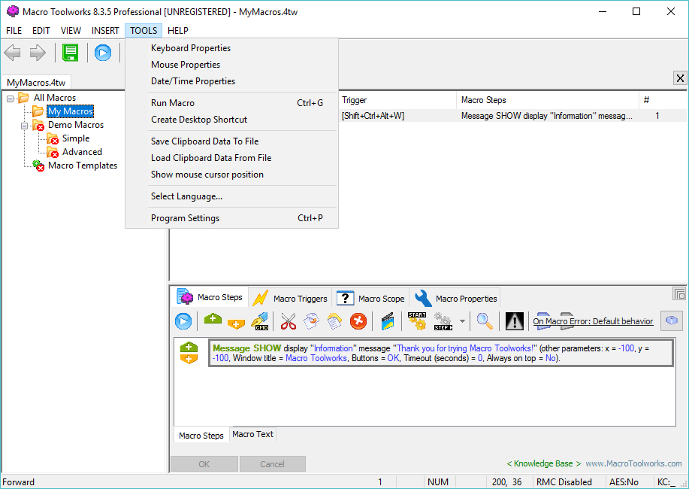This screenshot has height=489, width=689.
Task: Open the FILE menu
Action: (14, 31)
